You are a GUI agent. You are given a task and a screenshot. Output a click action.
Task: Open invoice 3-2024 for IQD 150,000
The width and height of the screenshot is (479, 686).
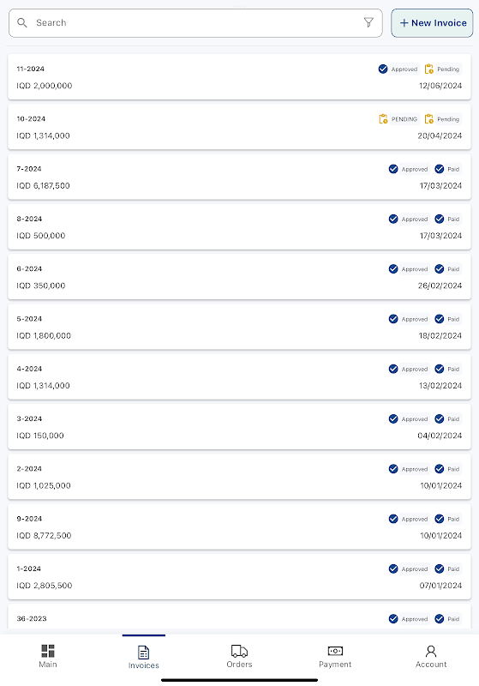click(239, 427)
